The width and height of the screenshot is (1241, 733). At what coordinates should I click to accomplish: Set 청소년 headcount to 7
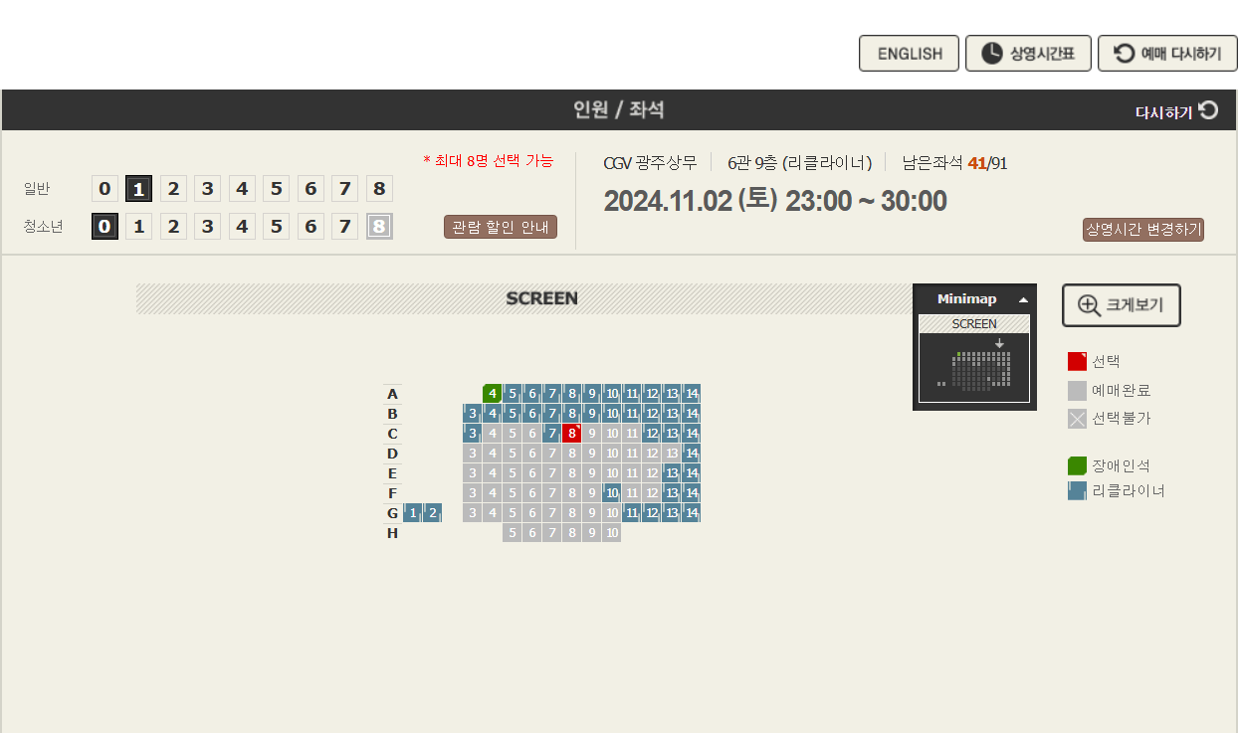pos(344,227)
